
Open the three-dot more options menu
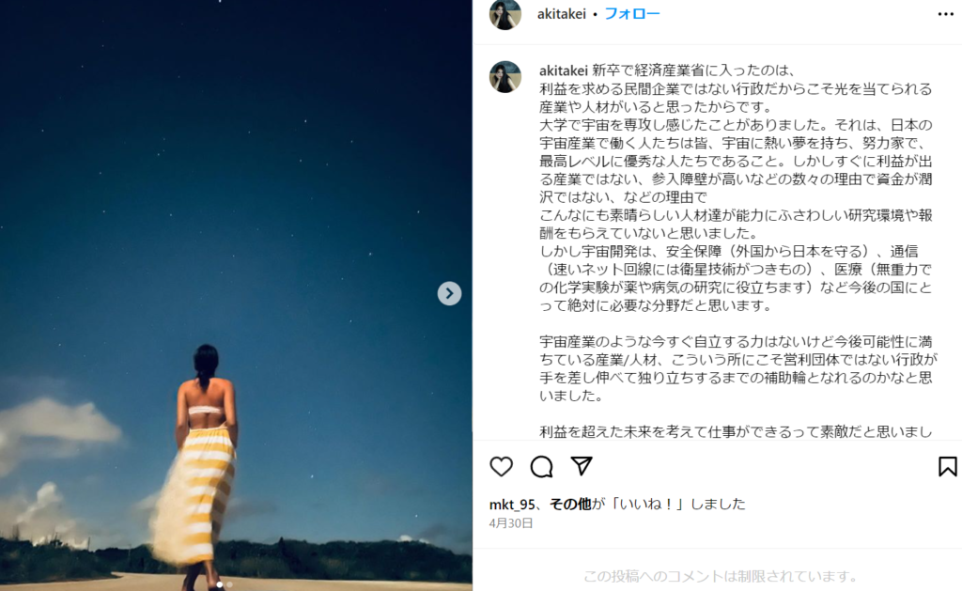[x=945, y=14]
